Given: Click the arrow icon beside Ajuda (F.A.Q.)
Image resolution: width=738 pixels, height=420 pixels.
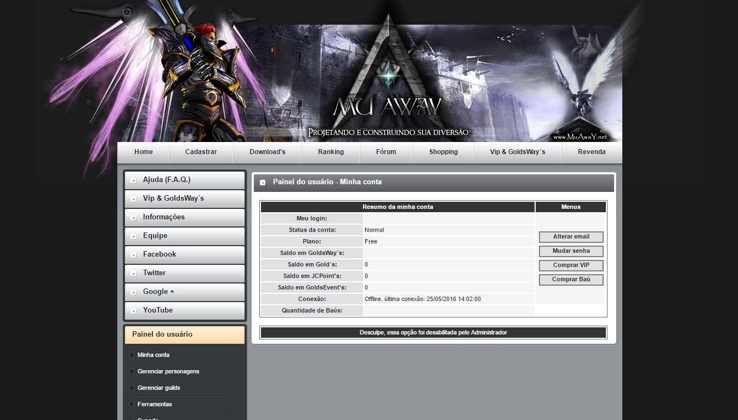Looking at the screenshot, I should (133, 180).
